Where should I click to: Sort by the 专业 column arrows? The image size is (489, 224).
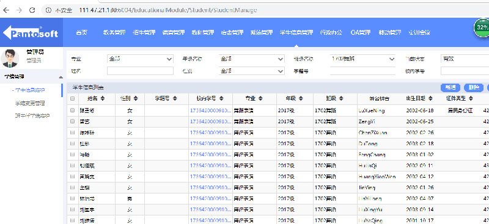point(260,98)
